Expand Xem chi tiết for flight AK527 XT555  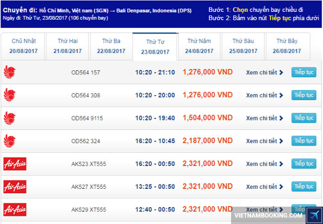[x=264, y=187]
